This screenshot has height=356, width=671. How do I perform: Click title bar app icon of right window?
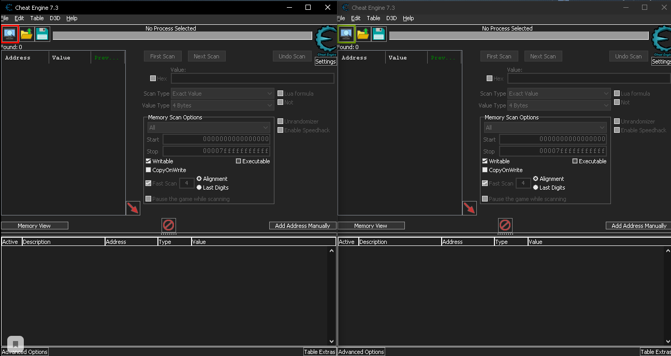coord(345,8)
